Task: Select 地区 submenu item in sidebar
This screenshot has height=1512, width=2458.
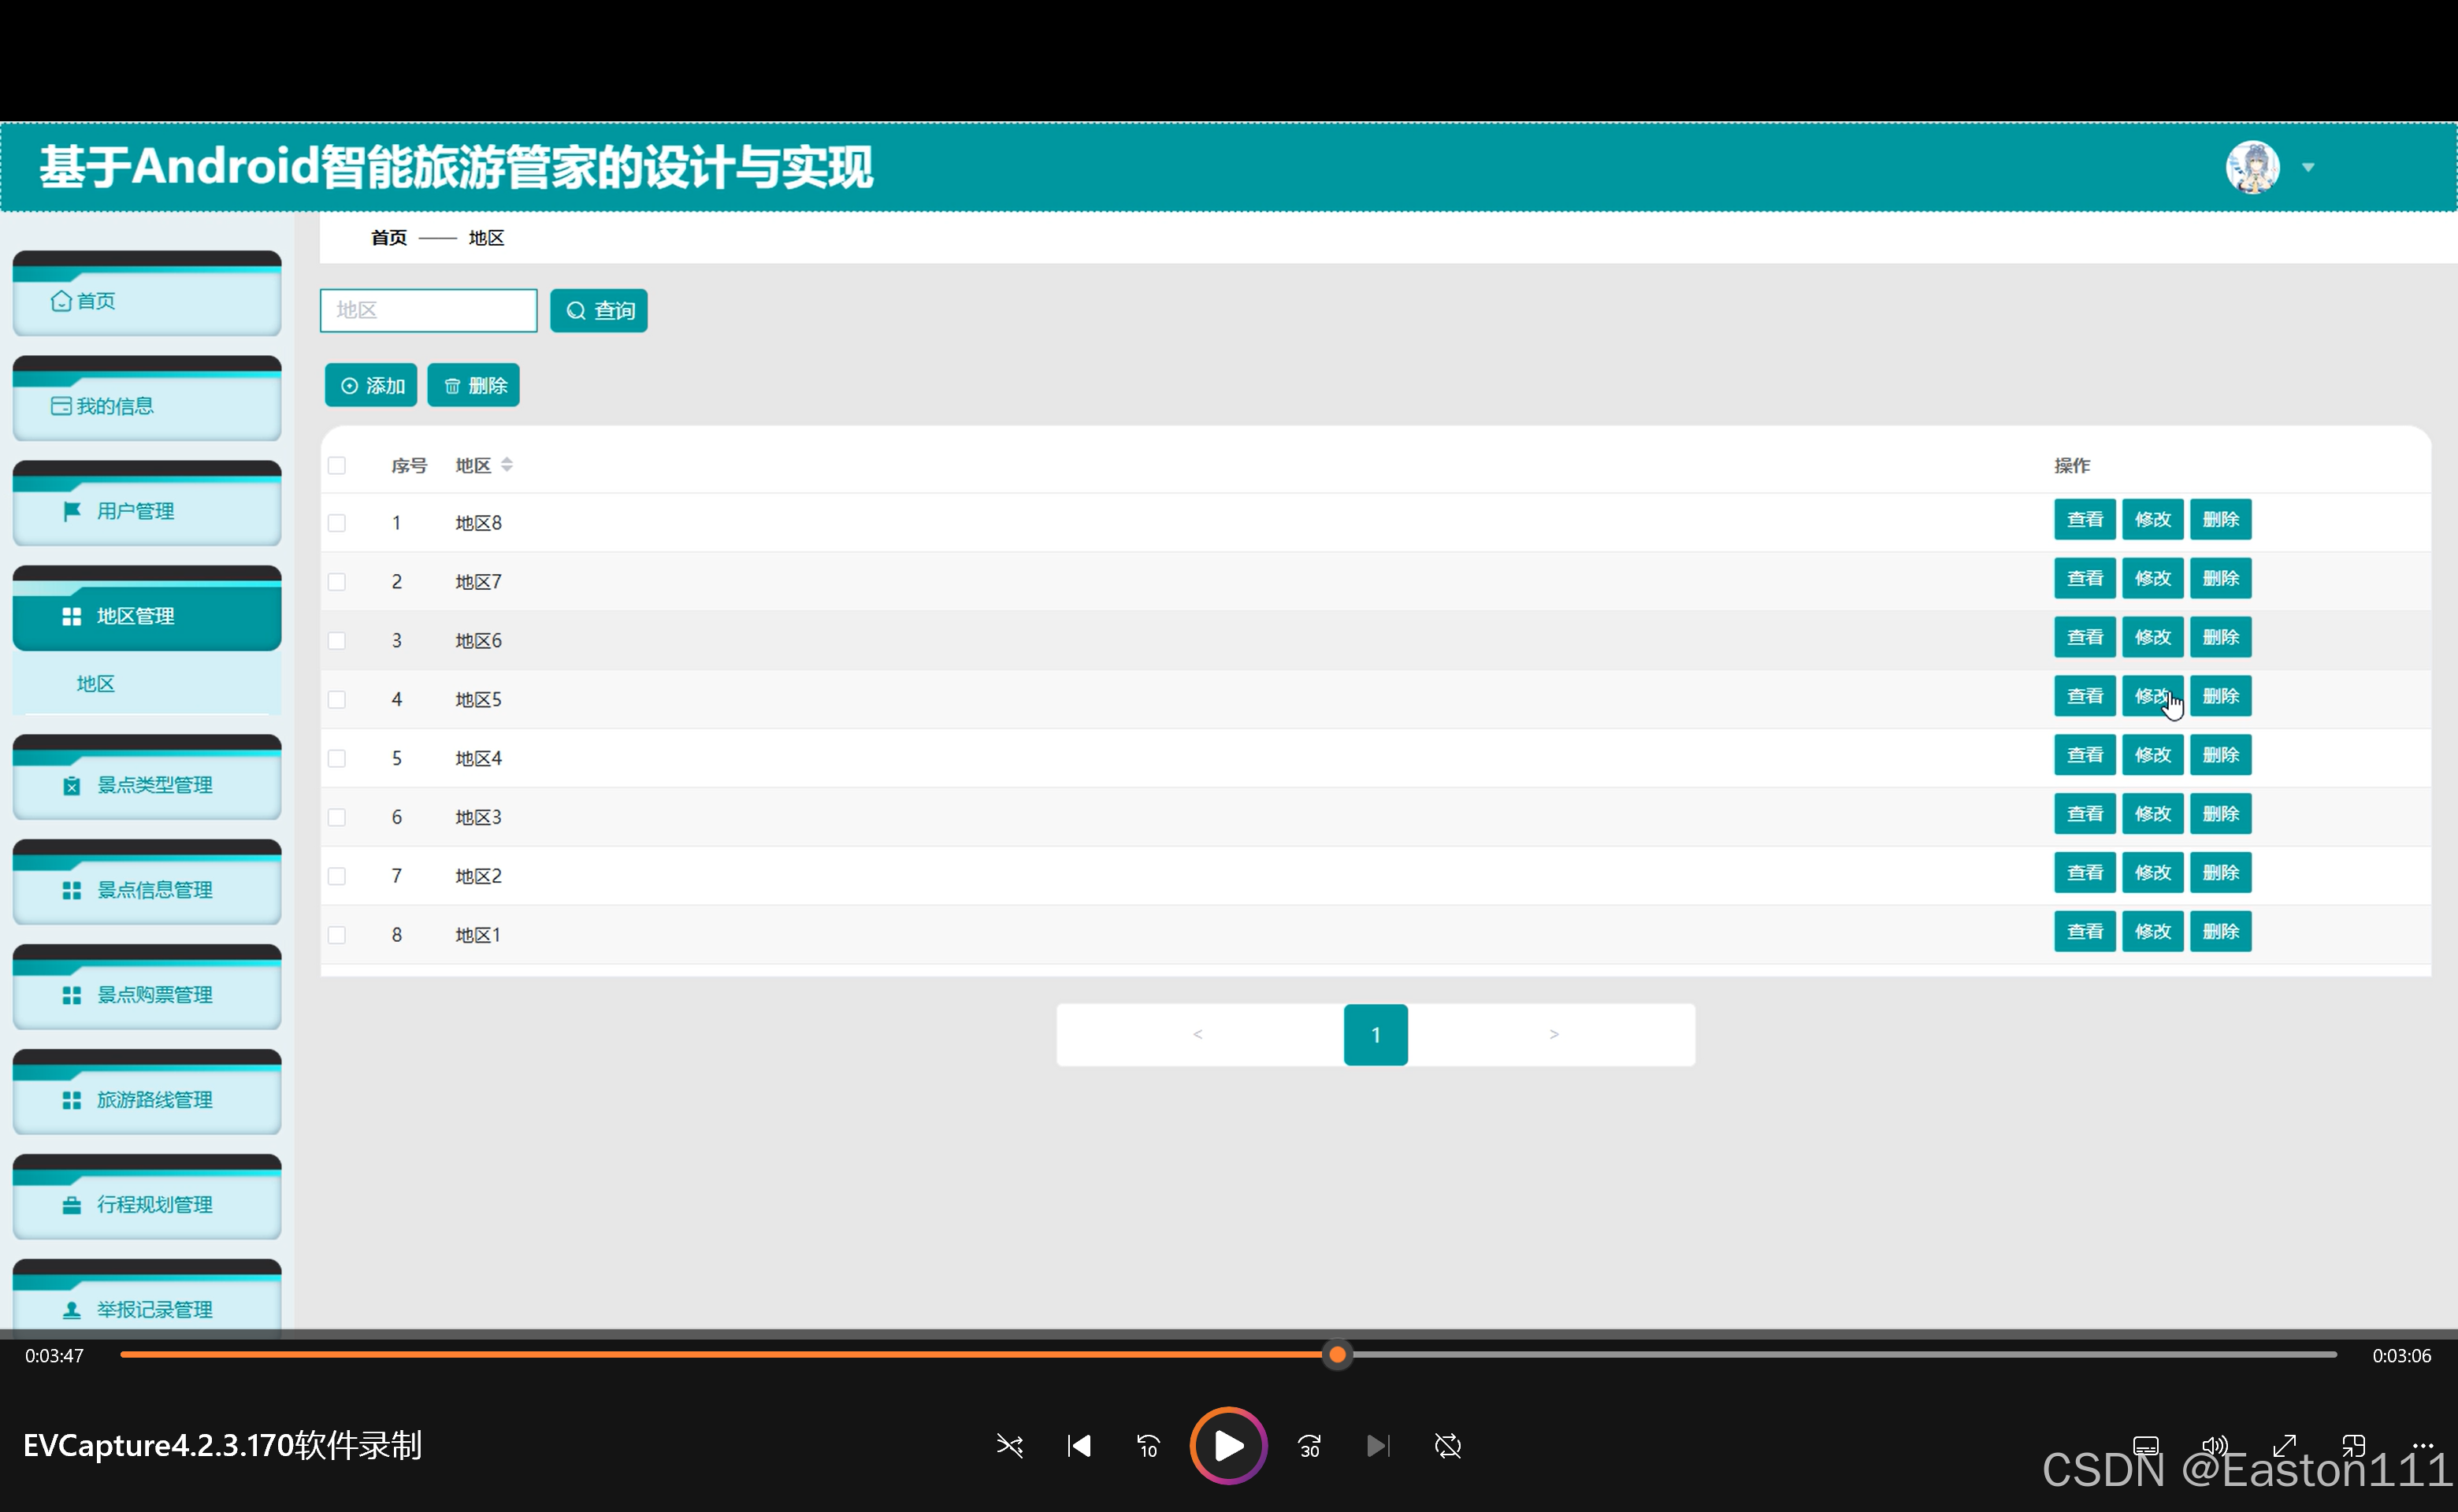Action: (x=96, y=684)
